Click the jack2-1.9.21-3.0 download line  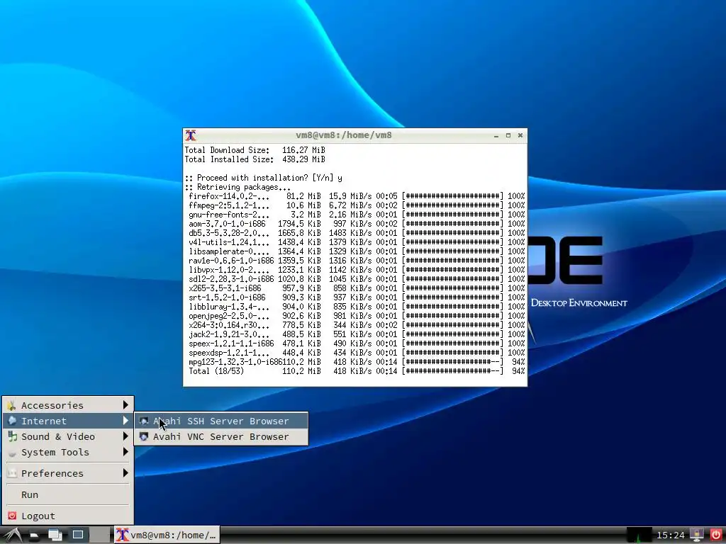(354, 334)
